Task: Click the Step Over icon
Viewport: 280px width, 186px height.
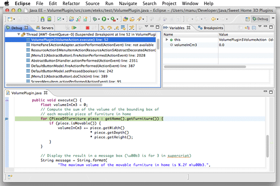Action: [109, 28]
